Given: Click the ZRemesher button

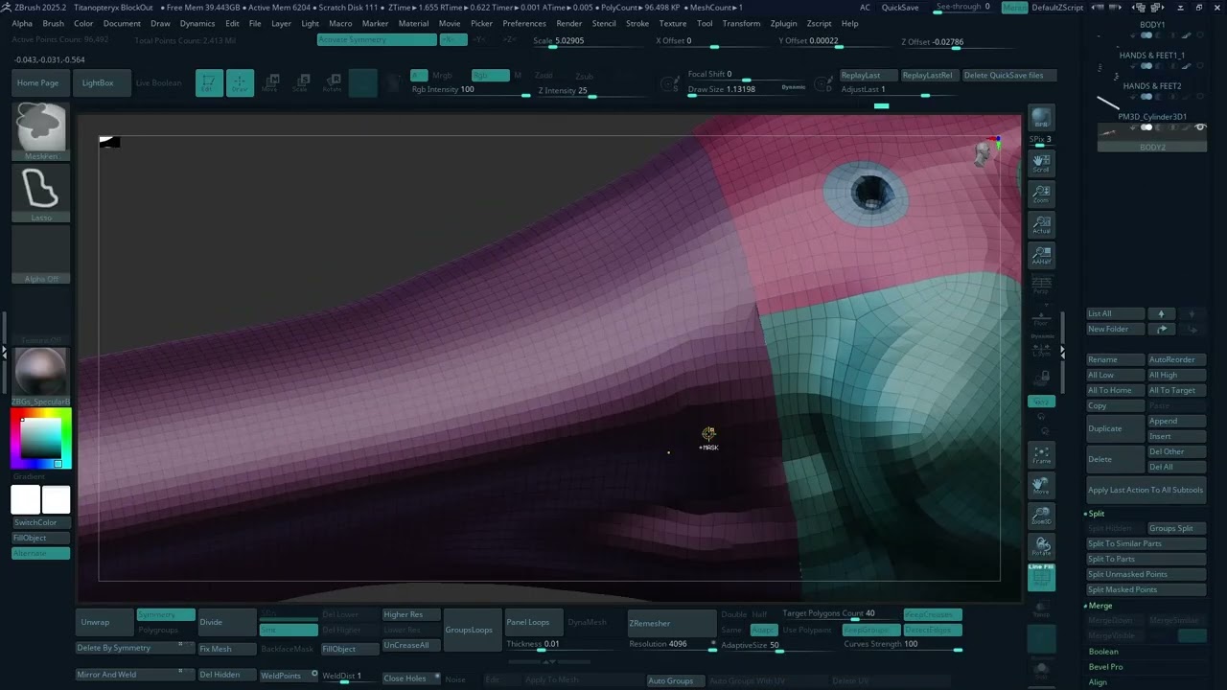Looking at the screenshot, I should tap(671, 623).
